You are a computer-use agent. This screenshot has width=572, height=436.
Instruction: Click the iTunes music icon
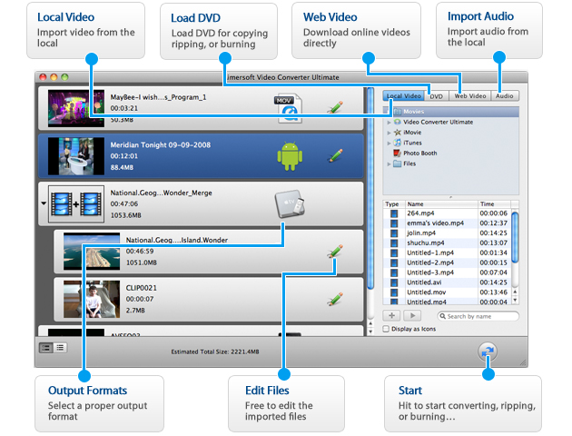tap(398, 143)
